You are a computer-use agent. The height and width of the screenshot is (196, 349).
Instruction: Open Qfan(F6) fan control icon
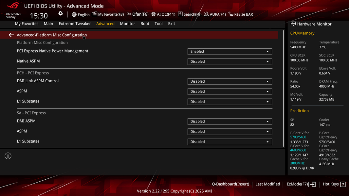pyautogui.click(x=129, y=14)
